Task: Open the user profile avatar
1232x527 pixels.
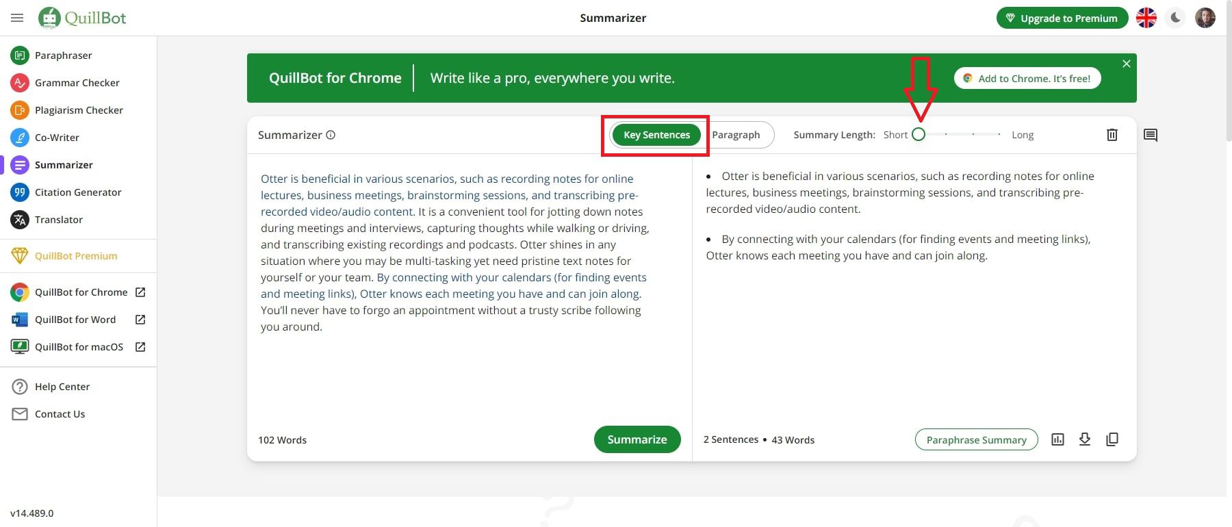Action: click(x=1205, y=18)
